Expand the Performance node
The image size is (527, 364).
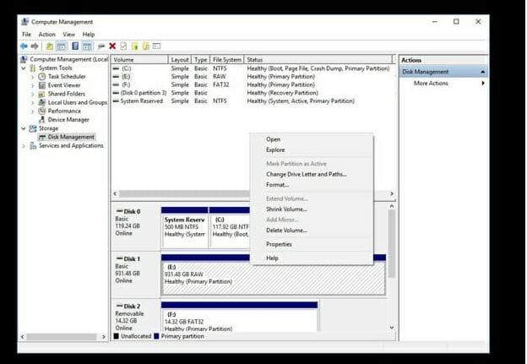click(33, 111)
